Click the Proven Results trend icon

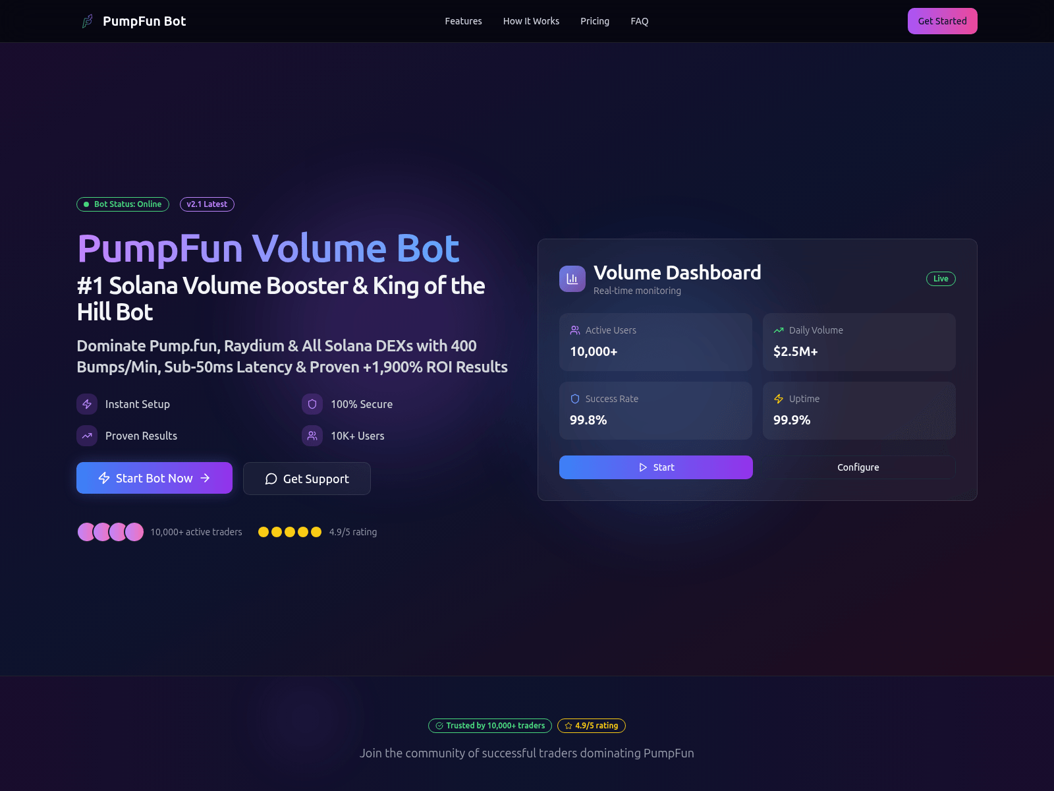87,436
